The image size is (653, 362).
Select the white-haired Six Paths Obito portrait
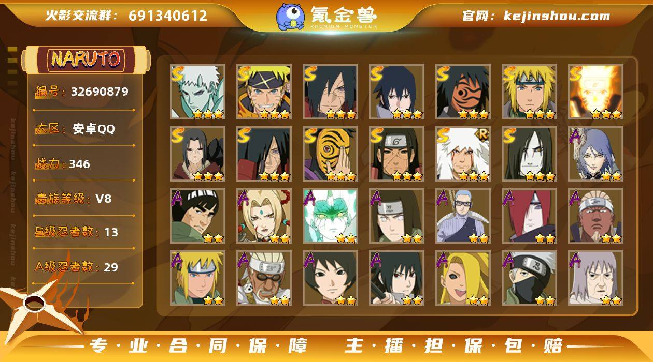tap(198, 92)
